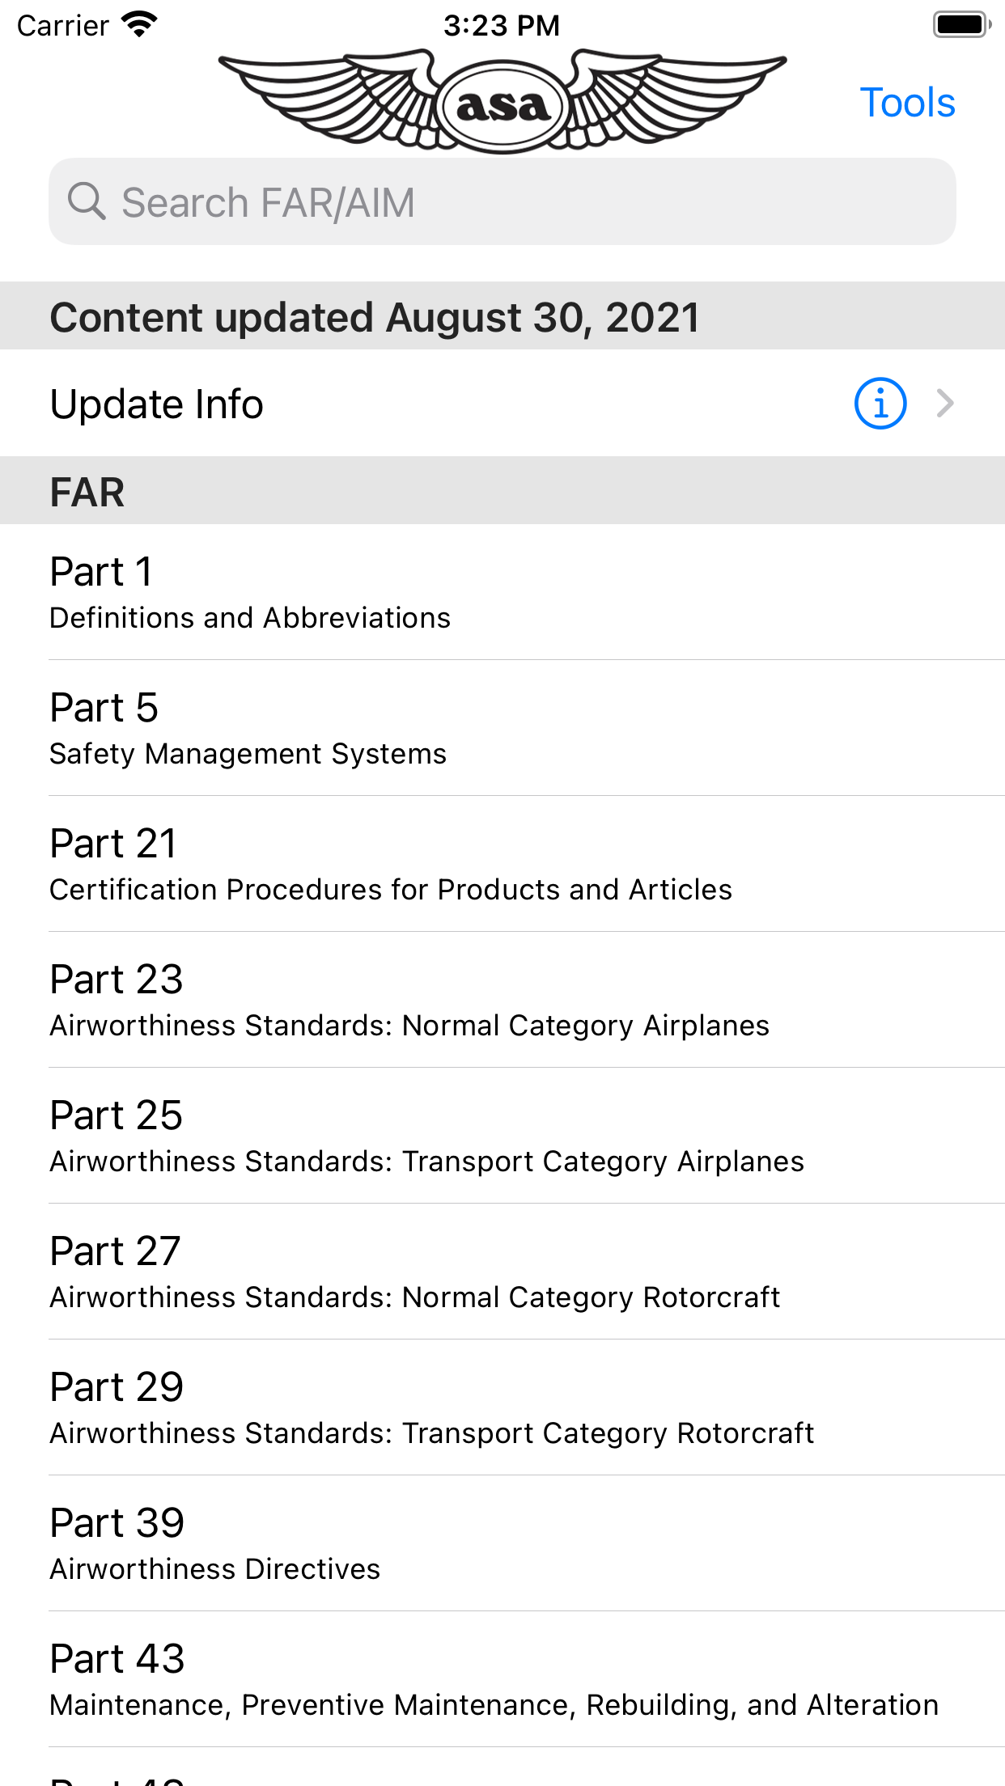The image size is (1005, 1786).
Task: Focus the Search FAR/AIM field
Action: pyautogui.click(x=518, y=201)
